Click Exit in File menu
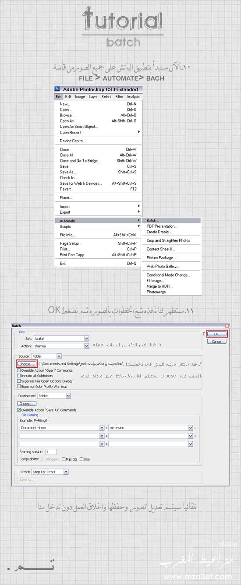241x585 pixels. click(x=98, y=264)
